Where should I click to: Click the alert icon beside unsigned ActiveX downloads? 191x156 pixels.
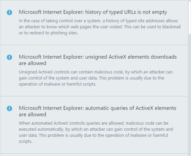coord(9,57)
